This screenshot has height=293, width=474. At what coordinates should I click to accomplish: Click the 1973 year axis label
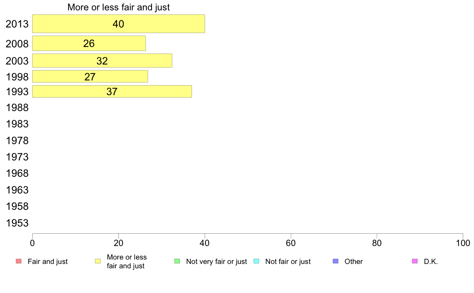pos(17,157)
